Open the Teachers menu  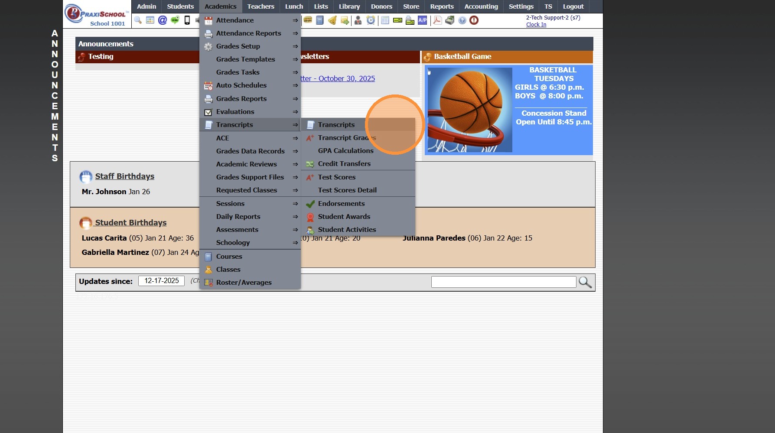[261, 7]
